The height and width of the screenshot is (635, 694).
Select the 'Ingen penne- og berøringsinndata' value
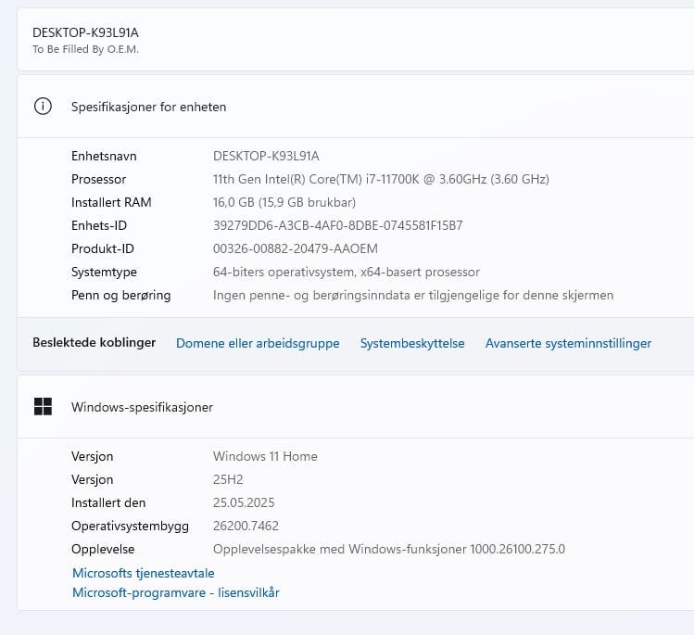coord(413,295)
